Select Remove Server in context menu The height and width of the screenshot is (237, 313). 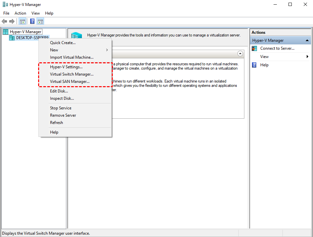[x=75, y=115]
